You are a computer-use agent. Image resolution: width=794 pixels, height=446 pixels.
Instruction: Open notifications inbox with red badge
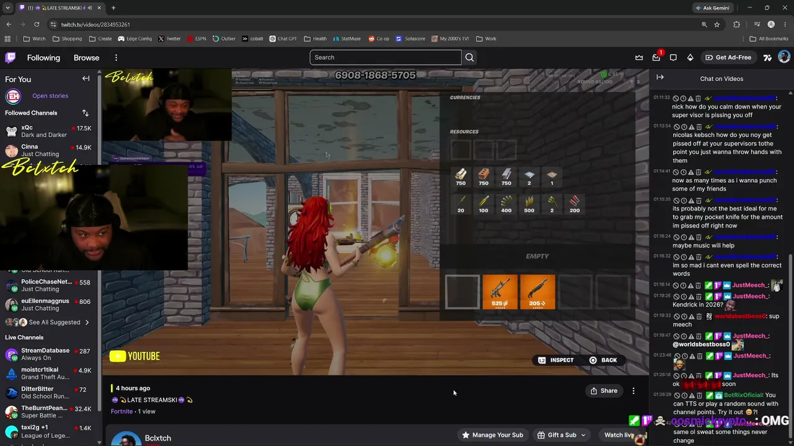click(656, 58)
